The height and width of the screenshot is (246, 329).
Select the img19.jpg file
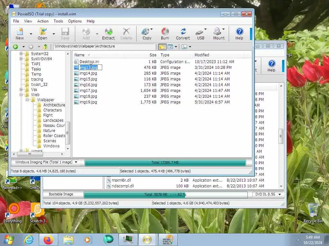coord(88,102)
